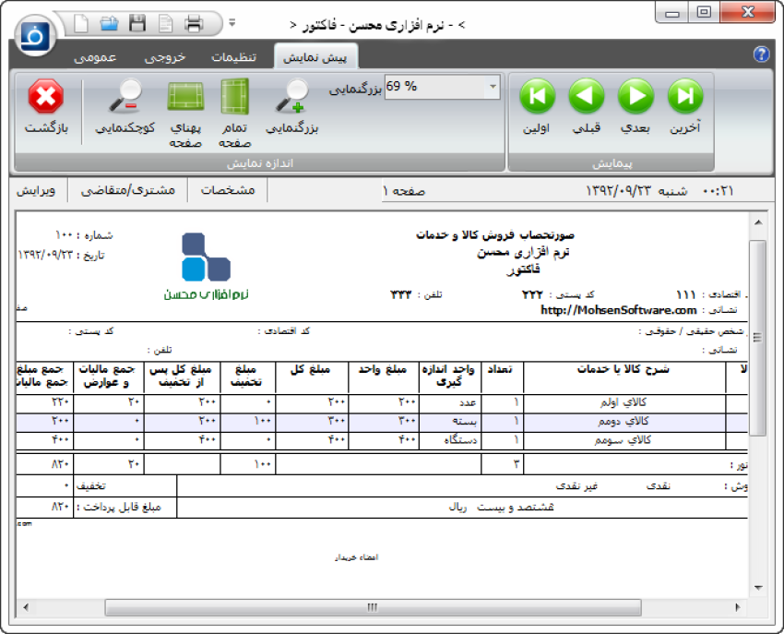Open the مشتری/متقاضی section tab
The image size is (784, 634).
click(x=128, y=191)
